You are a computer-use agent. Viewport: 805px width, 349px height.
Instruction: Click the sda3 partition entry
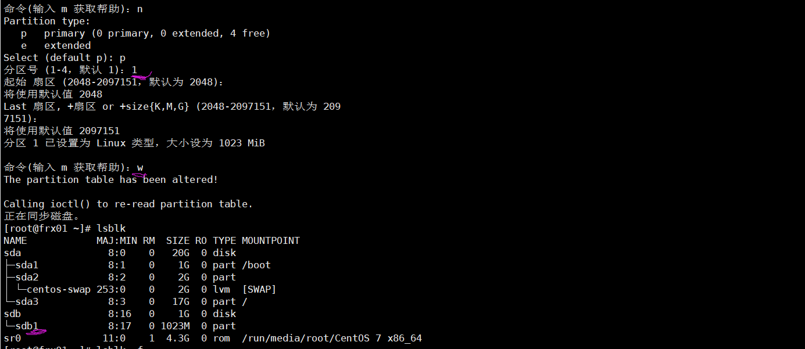pos(27,301)
